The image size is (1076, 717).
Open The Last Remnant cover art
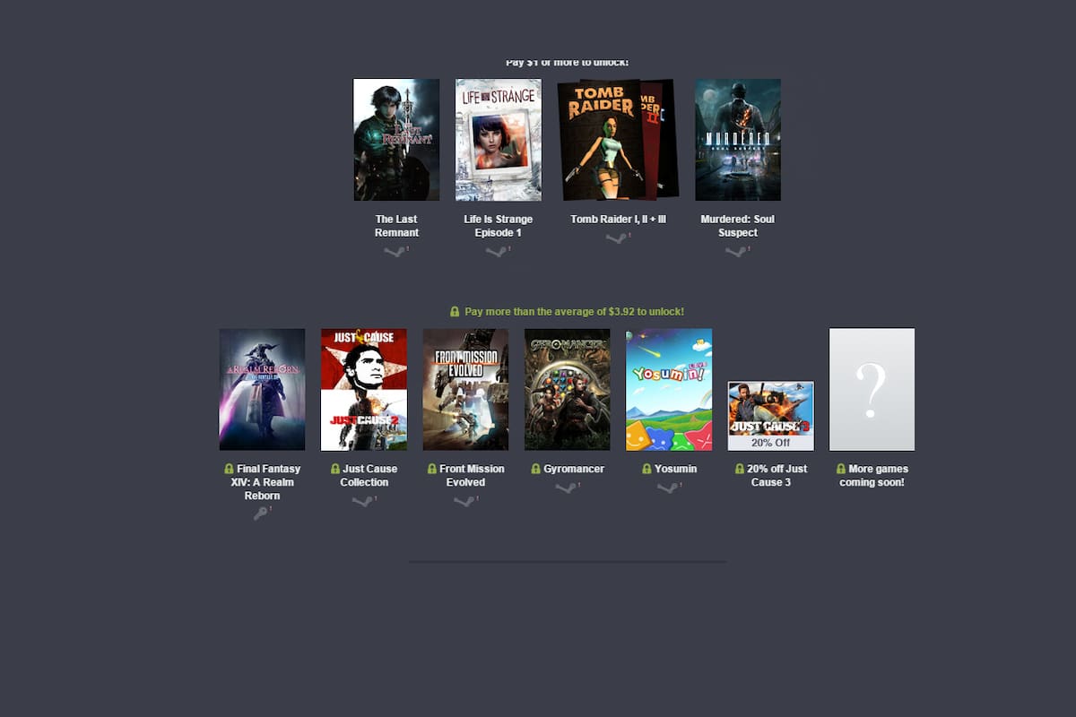pyautogui.click(x=396, y=140)
